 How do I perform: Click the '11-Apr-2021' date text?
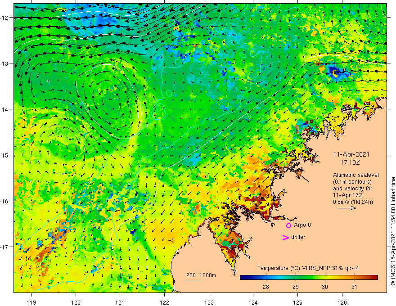click(x=351, y=154)
